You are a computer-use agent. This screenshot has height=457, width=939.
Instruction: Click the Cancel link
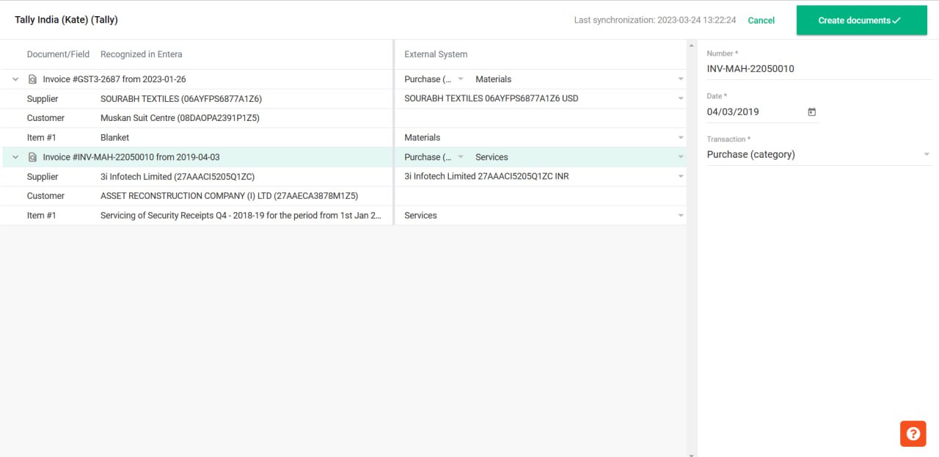[761, 21]
